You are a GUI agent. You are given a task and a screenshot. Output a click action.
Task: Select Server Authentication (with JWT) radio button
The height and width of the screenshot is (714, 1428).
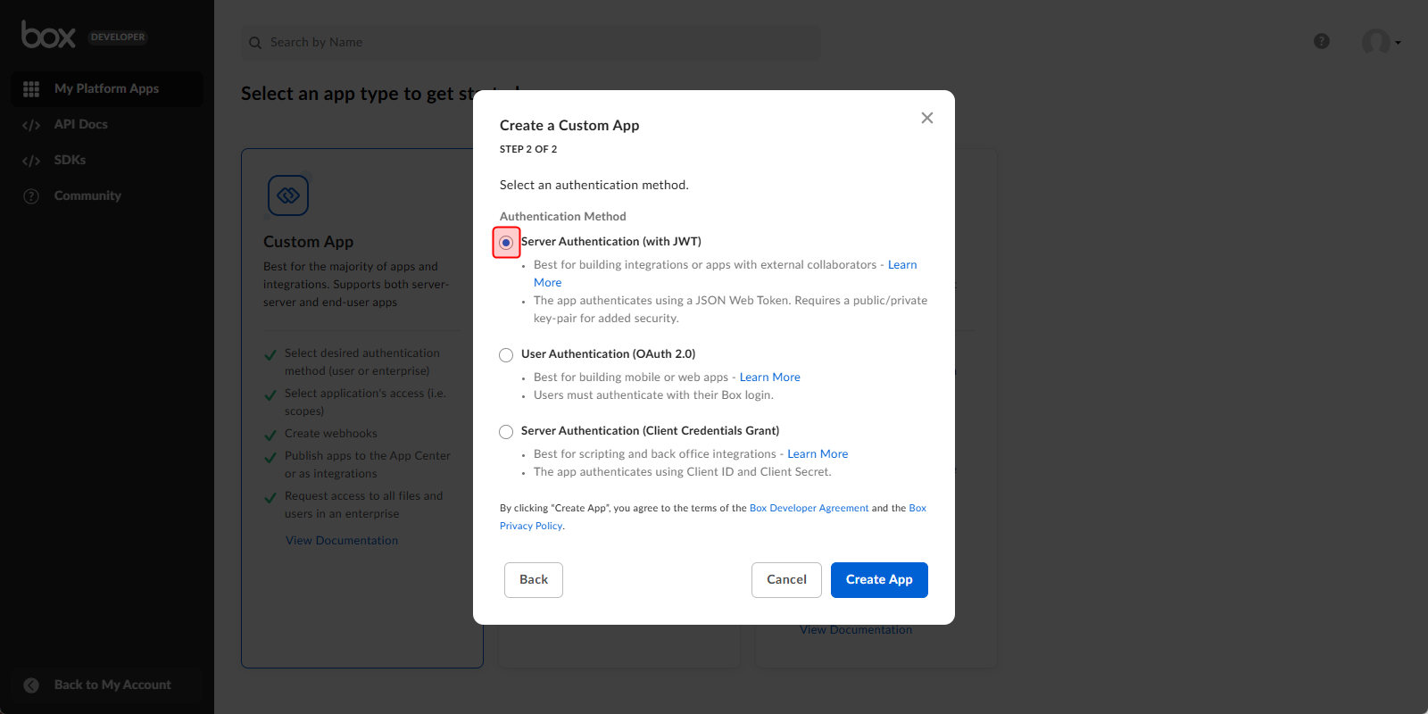506,243
